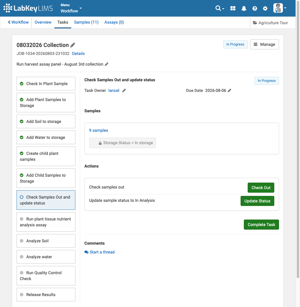Click the Check samples out action text
This screenshot has height=307, width=300.
point(106,187)
